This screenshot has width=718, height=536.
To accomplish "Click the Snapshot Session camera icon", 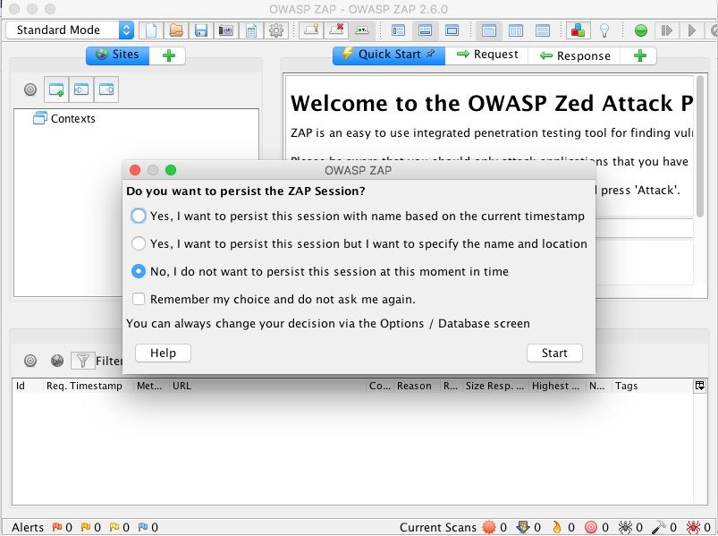I will [225, 30].
